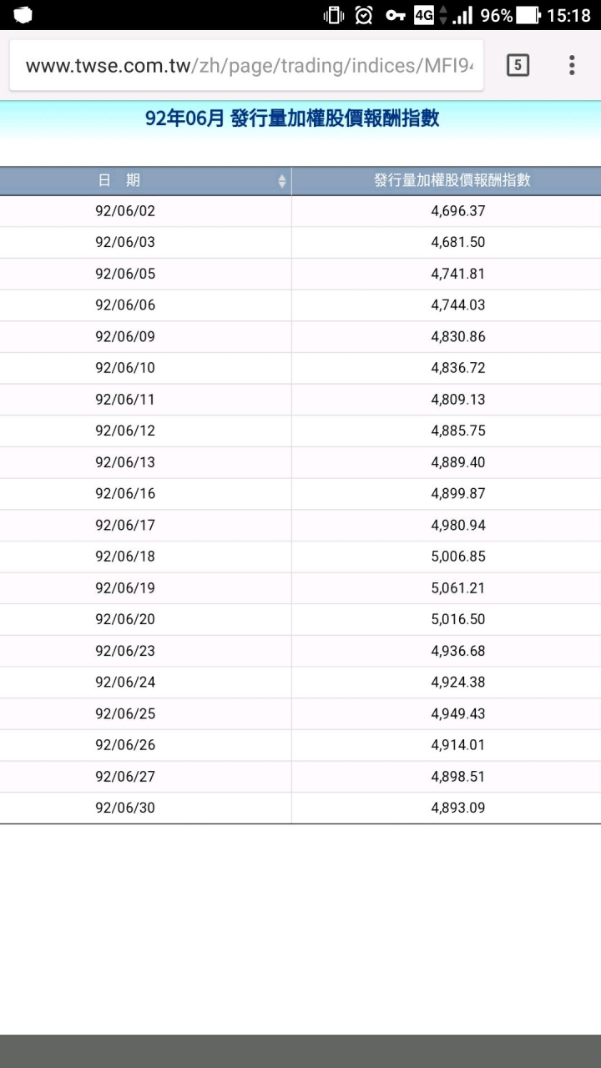Select the 92/06/30 date cell
Screen dimensions: 601x1068
click(x=125, y=808)
